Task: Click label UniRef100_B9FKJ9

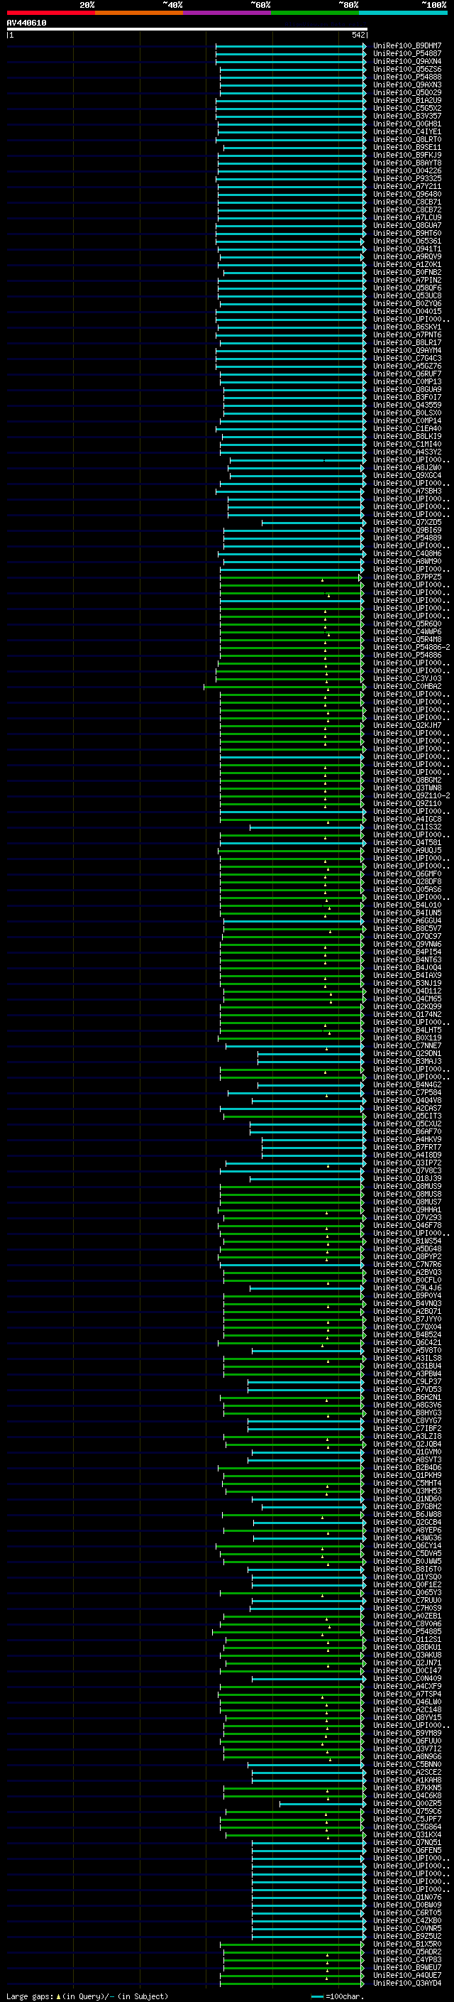Action: pos(407,155)
